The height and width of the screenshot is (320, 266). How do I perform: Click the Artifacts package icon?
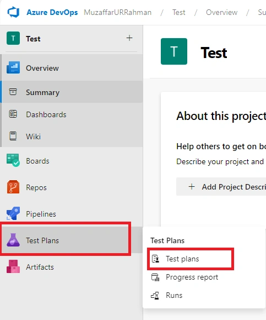[13, 266]
